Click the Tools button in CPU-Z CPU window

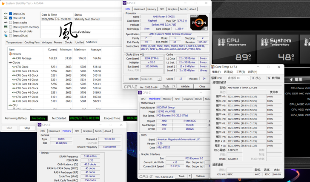click(166, 86)
